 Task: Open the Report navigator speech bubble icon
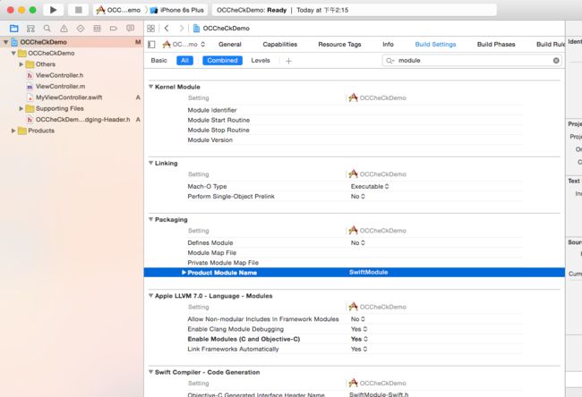(131, 29)
